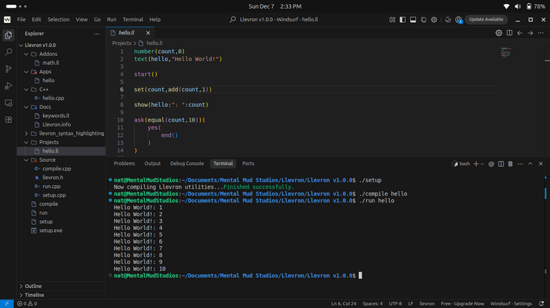Collapse the Source folder
Viewport: 550px width, 308px height.
pyautogui.click(x=47, y=160)
